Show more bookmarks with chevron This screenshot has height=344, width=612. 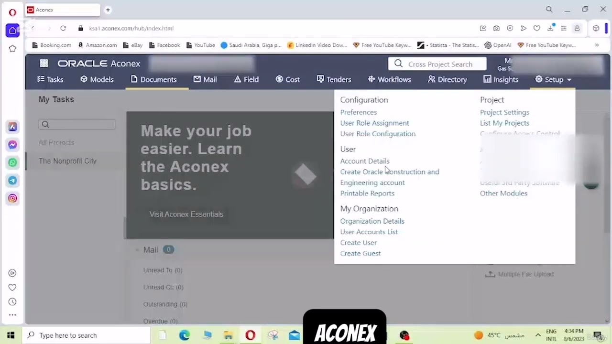(x=597, y=45)
